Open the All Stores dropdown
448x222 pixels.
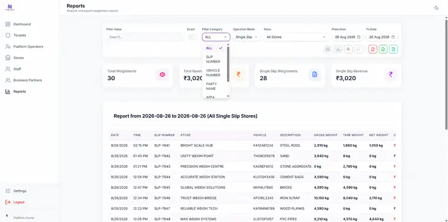[296, 37]
